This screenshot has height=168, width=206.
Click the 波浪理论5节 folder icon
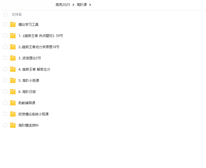click(13, 58)
